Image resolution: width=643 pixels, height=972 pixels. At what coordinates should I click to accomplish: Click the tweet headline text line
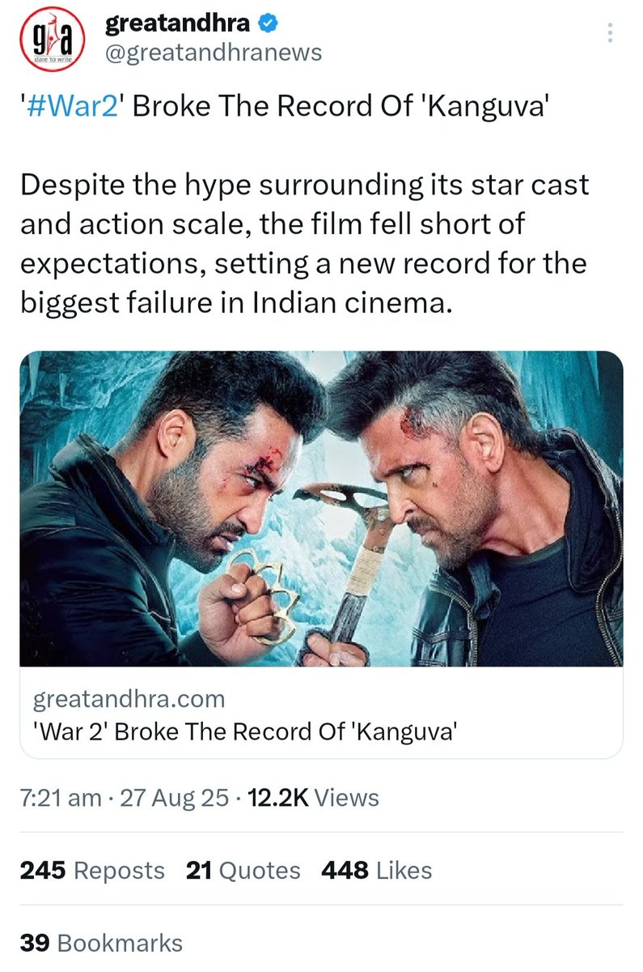coord(286,107)
